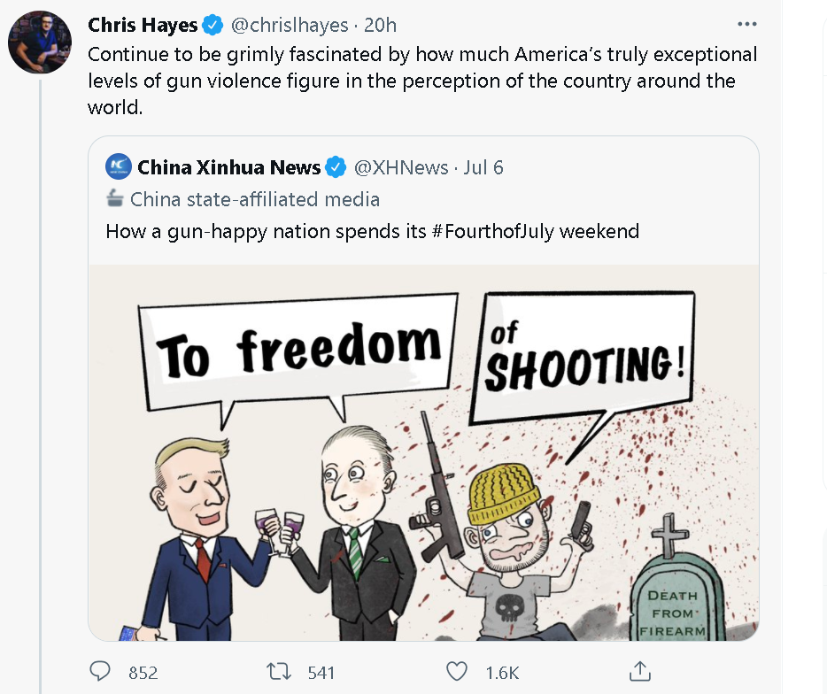Open Chris Hayes profile picture
Image resolution: width=827 pixels, height=694 pixels.
pyautogui.click(x=39, y=42)
